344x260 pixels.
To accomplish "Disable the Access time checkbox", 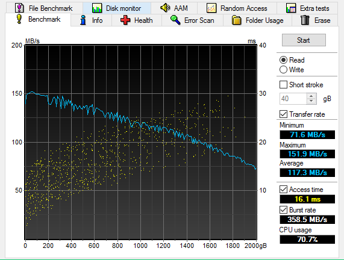I will pyautogui.click(x=283, y=189).
